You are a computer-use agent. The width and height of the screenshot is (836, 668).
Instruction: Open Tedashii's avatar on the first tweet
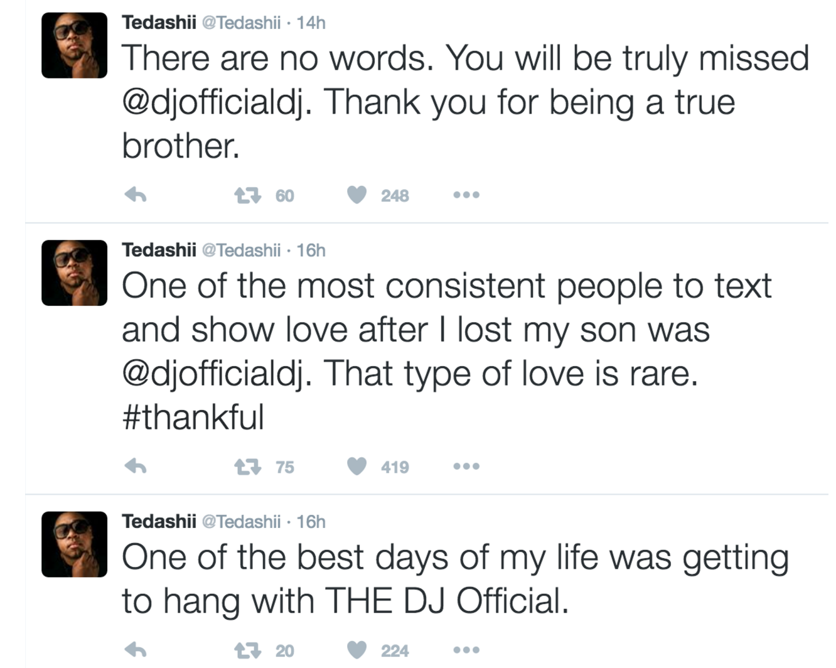[74, 45]
